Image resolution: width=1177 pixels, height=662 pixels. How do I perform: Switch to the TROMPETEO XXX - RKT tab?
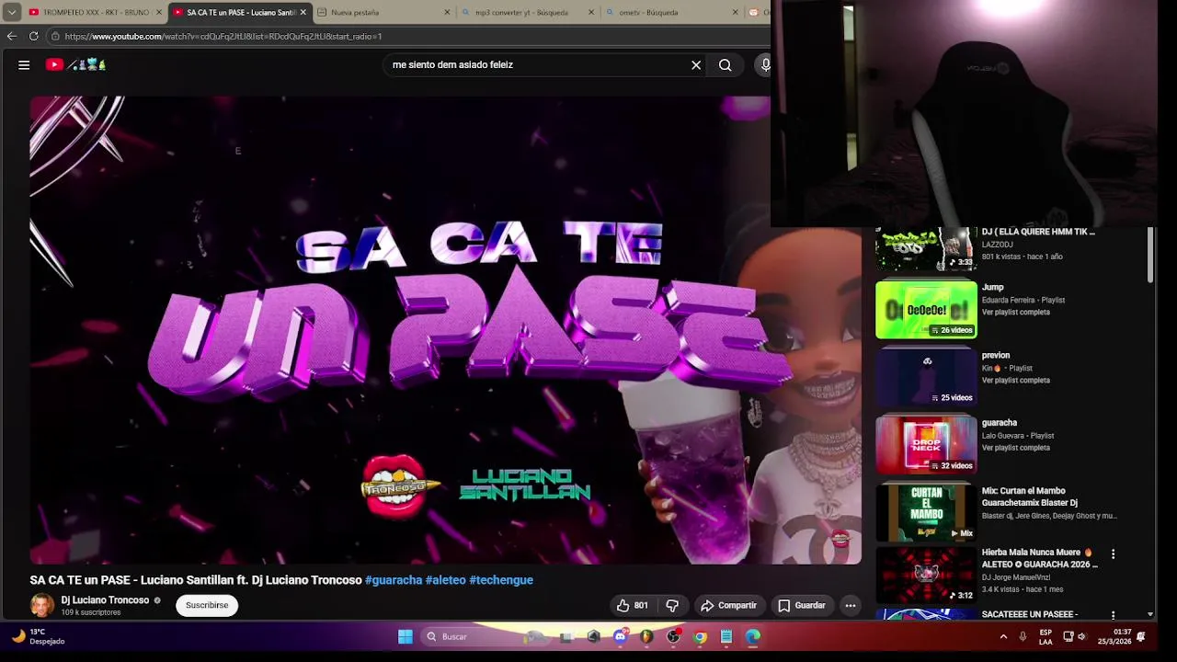88,13
